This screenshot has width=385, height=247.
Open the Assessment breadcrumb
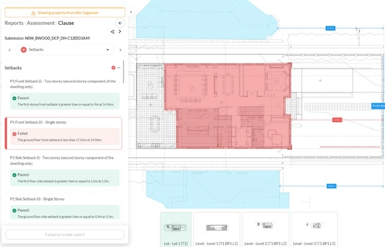(41, 23)
